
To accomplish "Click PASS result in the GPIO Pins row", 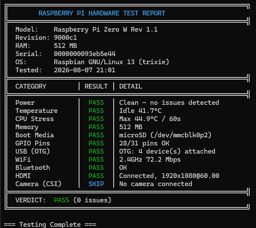I will tap(96, 143).
